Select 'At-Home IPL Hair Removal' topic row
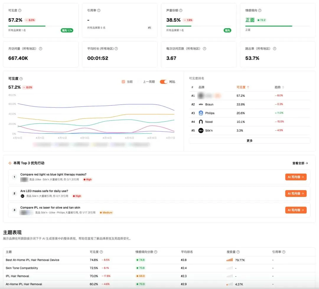The width and height of the screenshot is (319, 289). click(x=24, y=284)
